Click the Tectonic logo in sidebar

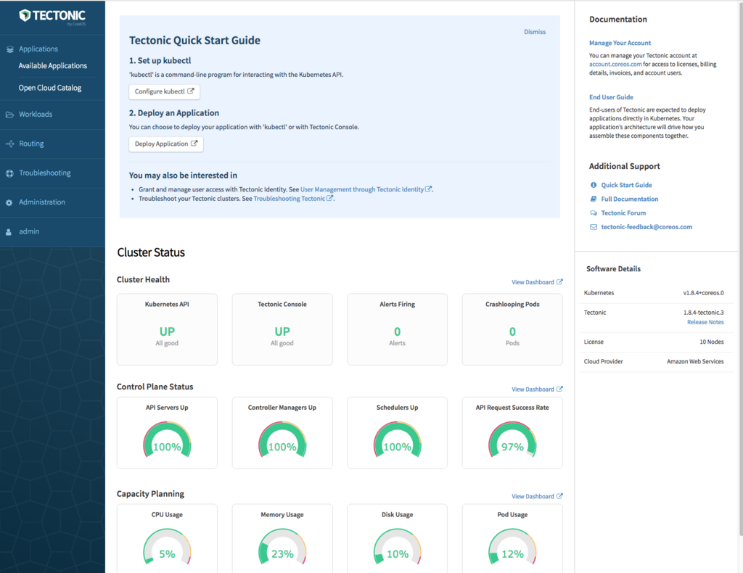click(x=52, y=16)
